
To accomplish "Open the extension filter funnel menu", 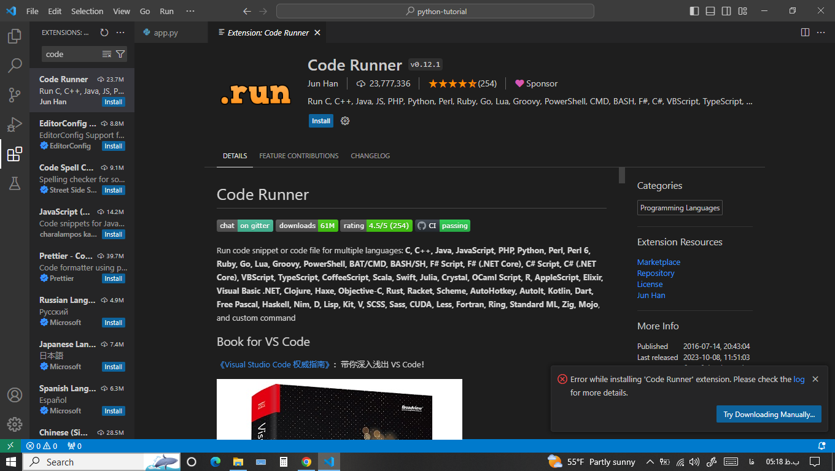I will [x=120, y=54].
